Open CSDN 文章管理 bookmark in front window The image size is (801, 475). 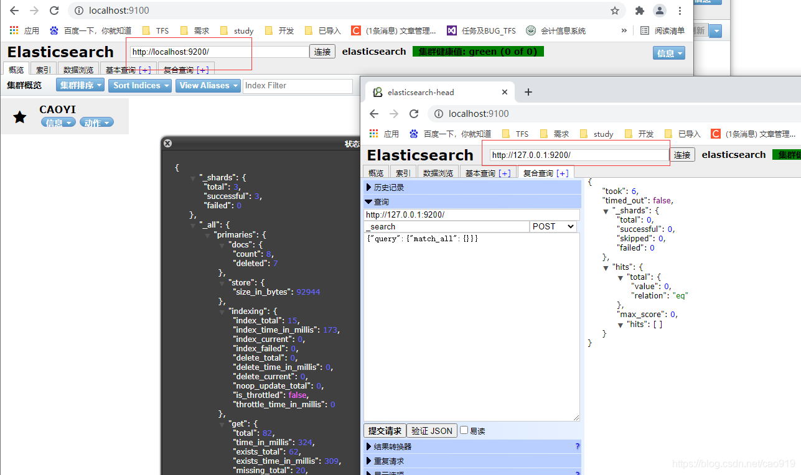click(754, 134)
